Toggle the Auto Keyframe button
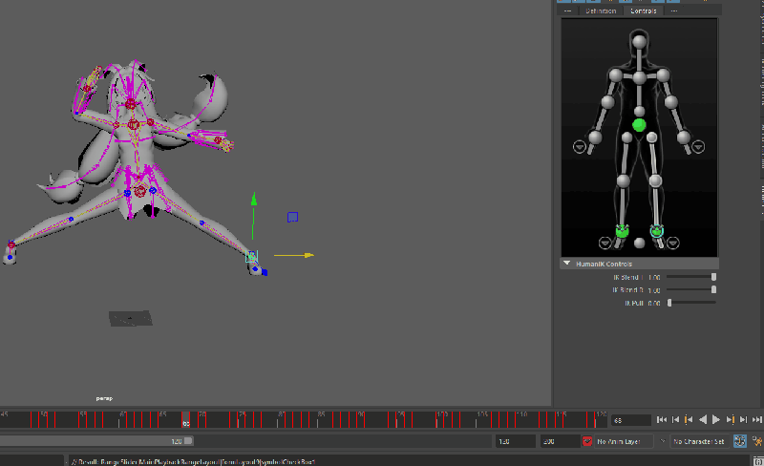The image size is (764, 466). click(739, 441)
